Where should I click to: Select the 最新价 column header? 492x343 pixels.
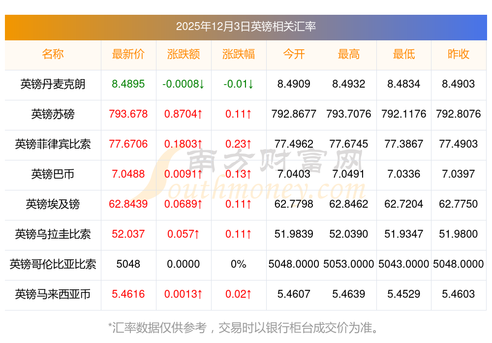[128, 54]
